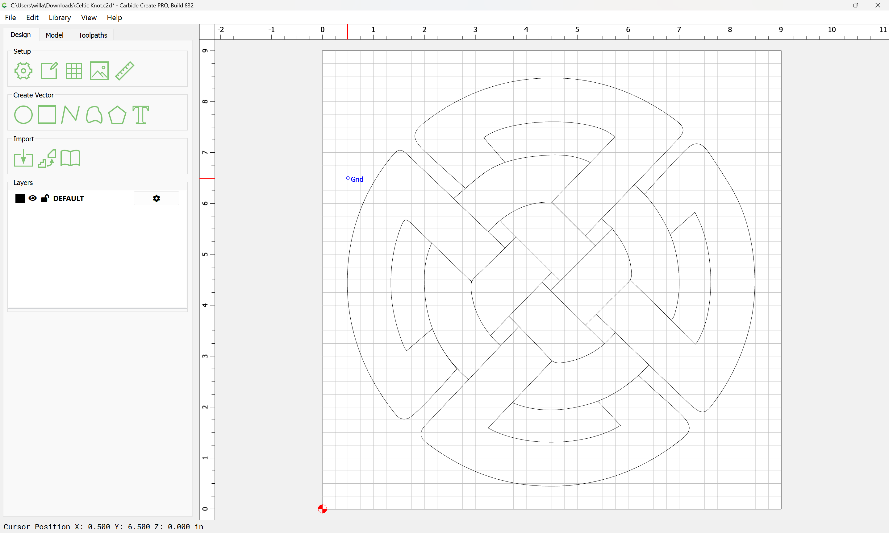
Task: Click the DEFAULT layer black color swatch
Action: [20, 198]
